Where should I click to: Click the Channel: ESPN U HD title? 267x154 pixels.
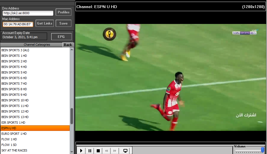96,7
